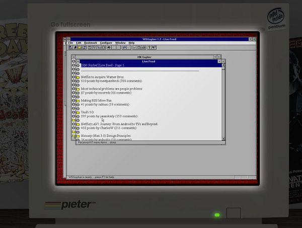302x228 pixels.
Task: Click the Intel Inside Pentium badge
Action: point(276,19)
